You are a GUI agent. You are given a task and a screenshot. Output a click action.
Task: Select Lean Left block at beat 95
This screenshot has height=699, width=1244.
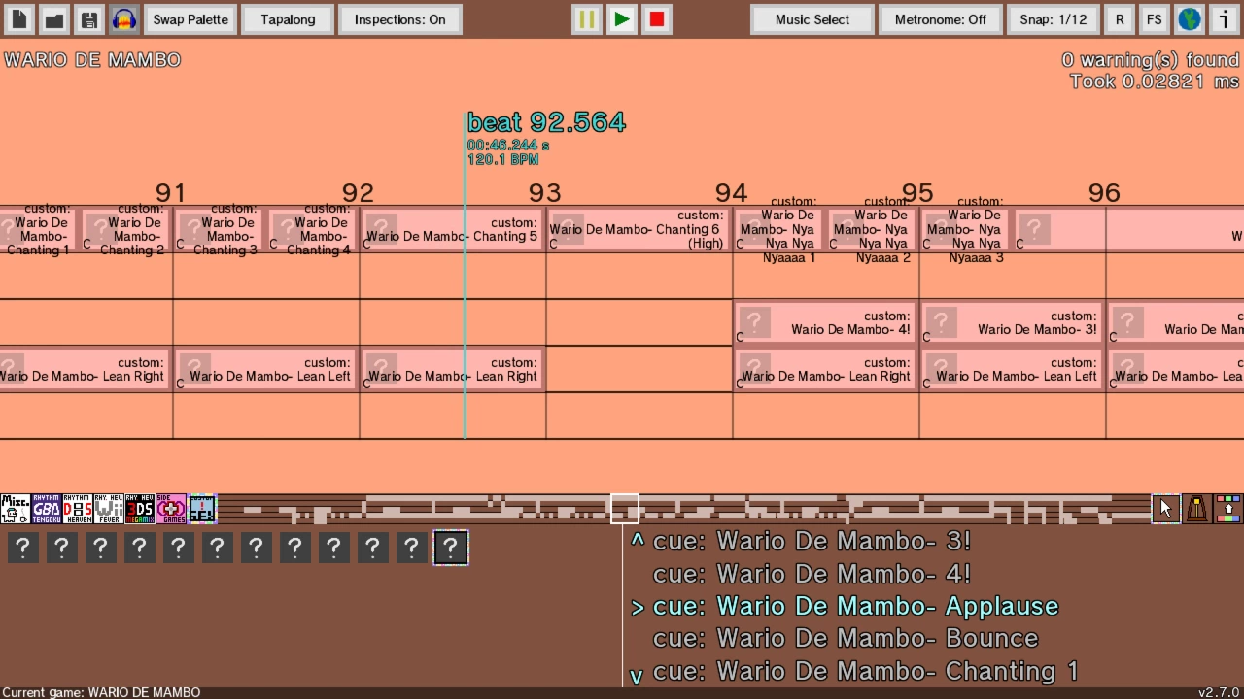[x=1011, y=369]
